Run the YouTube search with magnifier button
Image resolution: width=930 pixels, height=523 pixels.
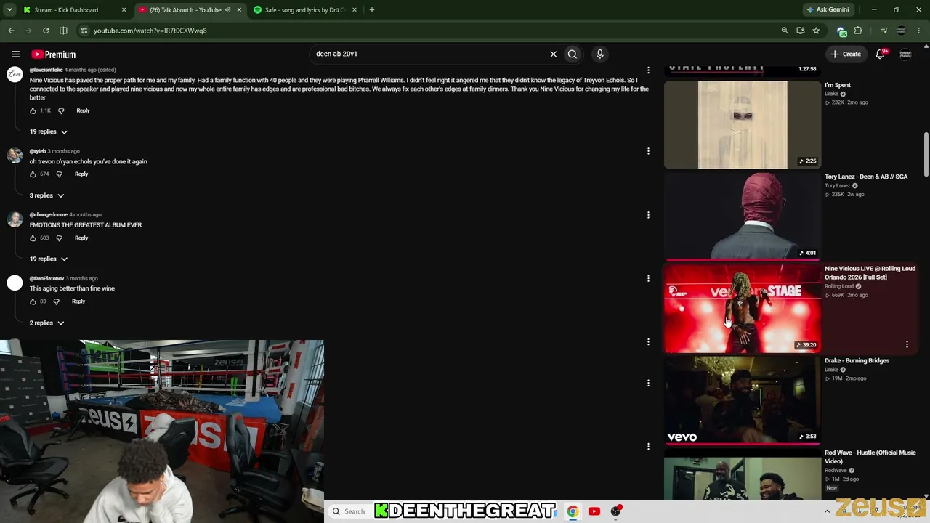tap(573, 54)
